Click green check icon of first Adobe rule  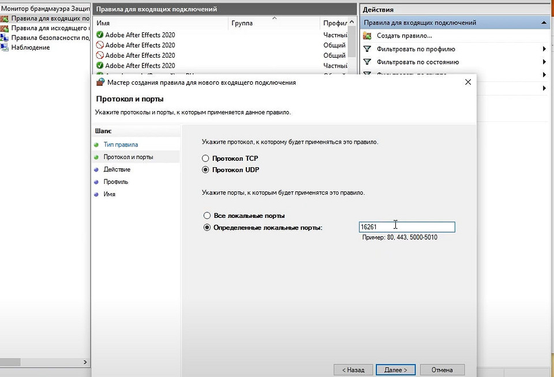pyautogui.click(x=100, y=35)
